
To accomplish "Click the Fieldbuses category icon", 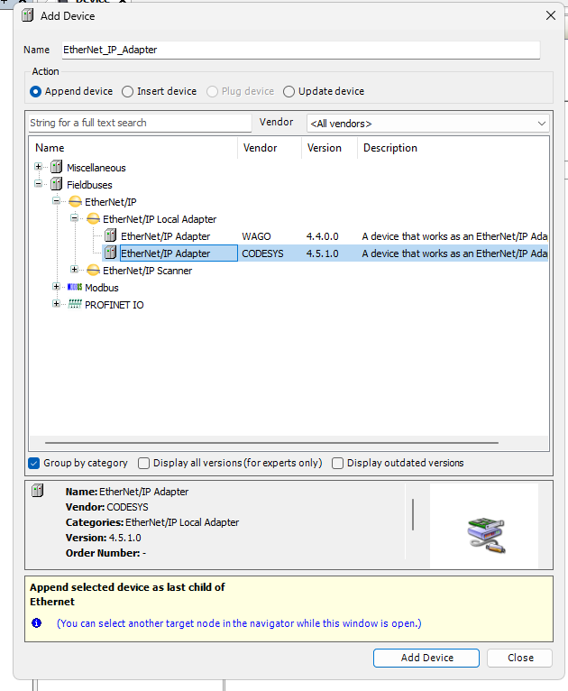I will [57, 184].
